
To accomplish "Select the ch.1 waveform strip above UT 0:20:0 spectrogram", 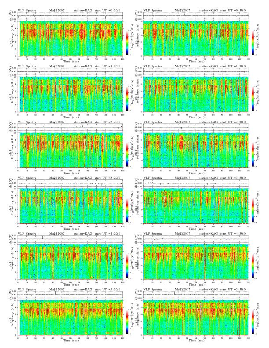I will pos(70,16).
